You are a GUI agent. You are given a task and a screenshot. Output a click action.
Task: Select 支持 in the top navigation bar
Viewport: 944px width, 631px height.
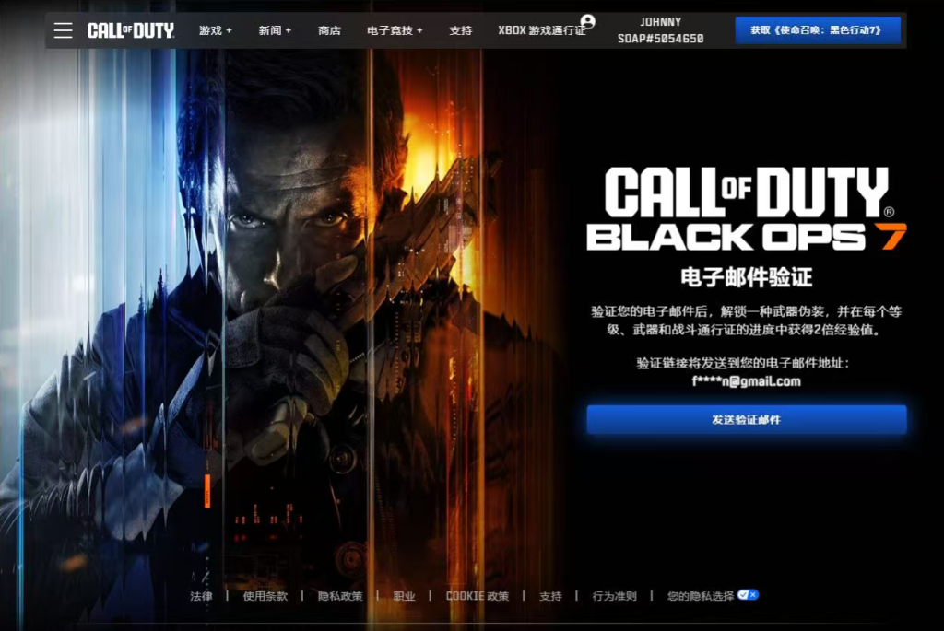pyautogui.click(x=461, y=30)
